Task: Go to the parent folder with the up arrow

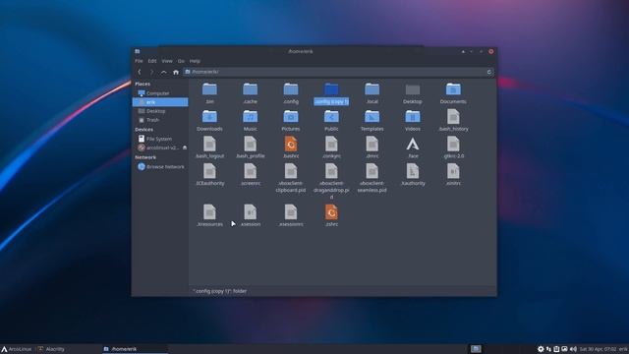Action: 164,72
